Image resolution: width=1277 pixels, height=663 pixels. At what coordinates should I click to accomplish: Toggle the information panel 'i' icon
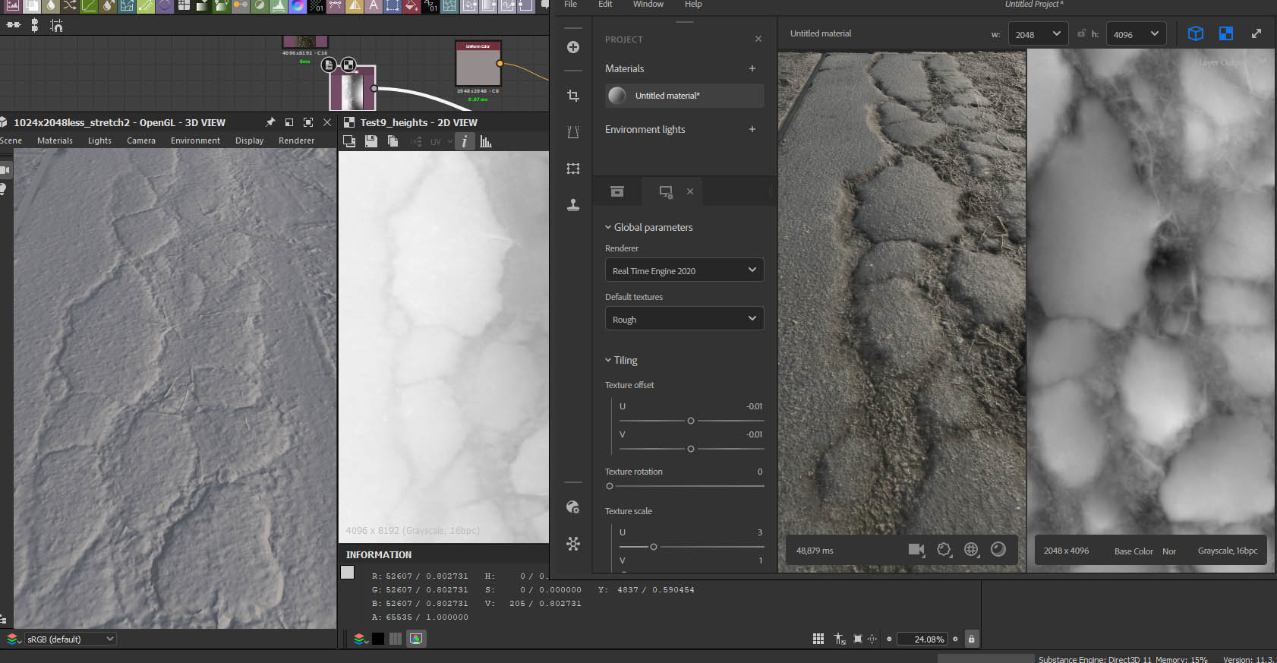[465, 141]
